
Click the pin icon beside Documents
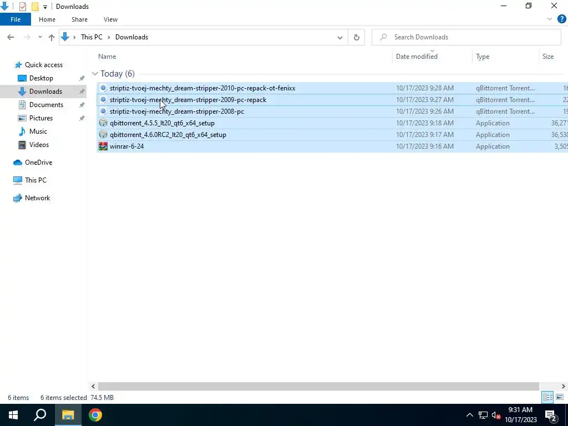coord(82,105)
